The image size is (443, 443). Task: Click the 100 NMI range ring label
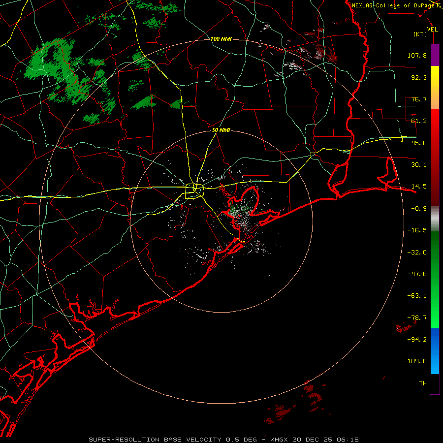click(221, 39)
